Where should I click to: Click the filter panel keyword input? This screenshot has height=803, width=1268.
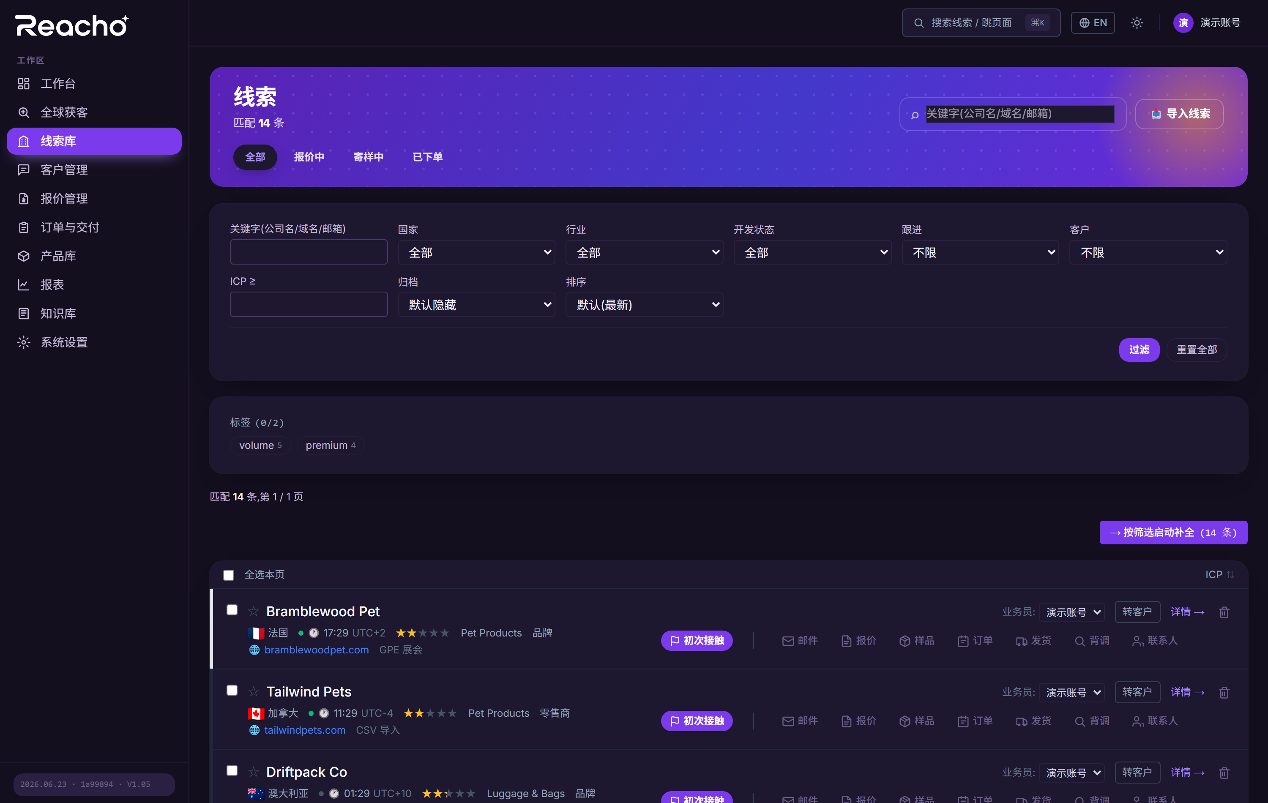pos(309,252)
